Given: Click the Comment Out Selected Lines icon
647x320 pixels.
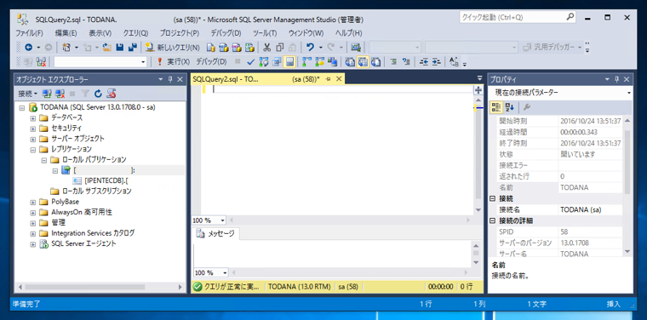Looking at the screenshot, I should [x=393, y=62].
